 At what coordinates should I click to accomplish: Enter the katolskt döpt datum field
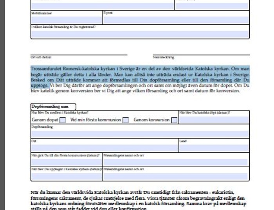coord(213,120)
